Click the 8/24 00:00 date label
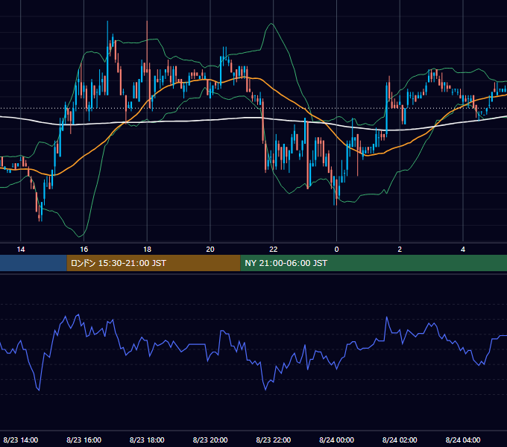 [336, 440]
